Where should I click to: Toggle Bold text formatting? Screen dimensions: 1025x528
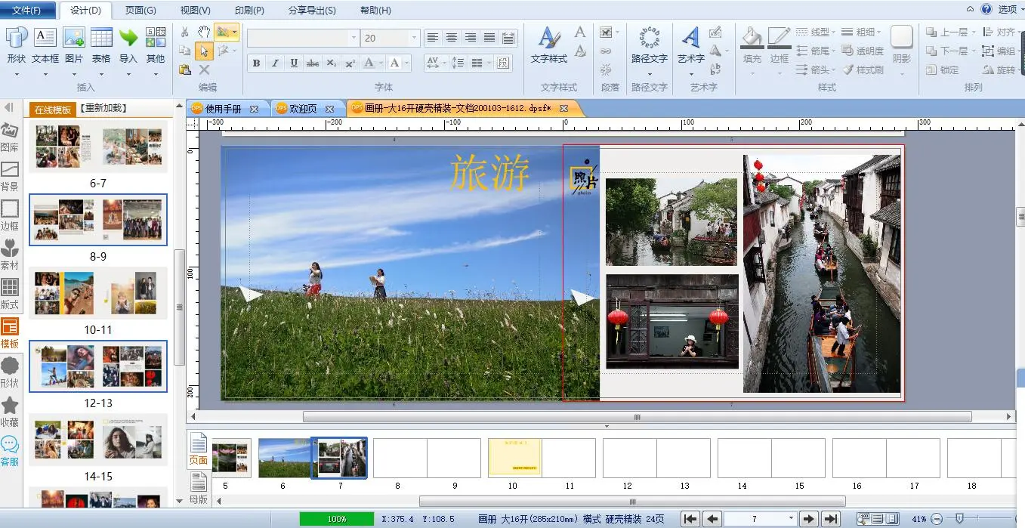tap(256, 63)
